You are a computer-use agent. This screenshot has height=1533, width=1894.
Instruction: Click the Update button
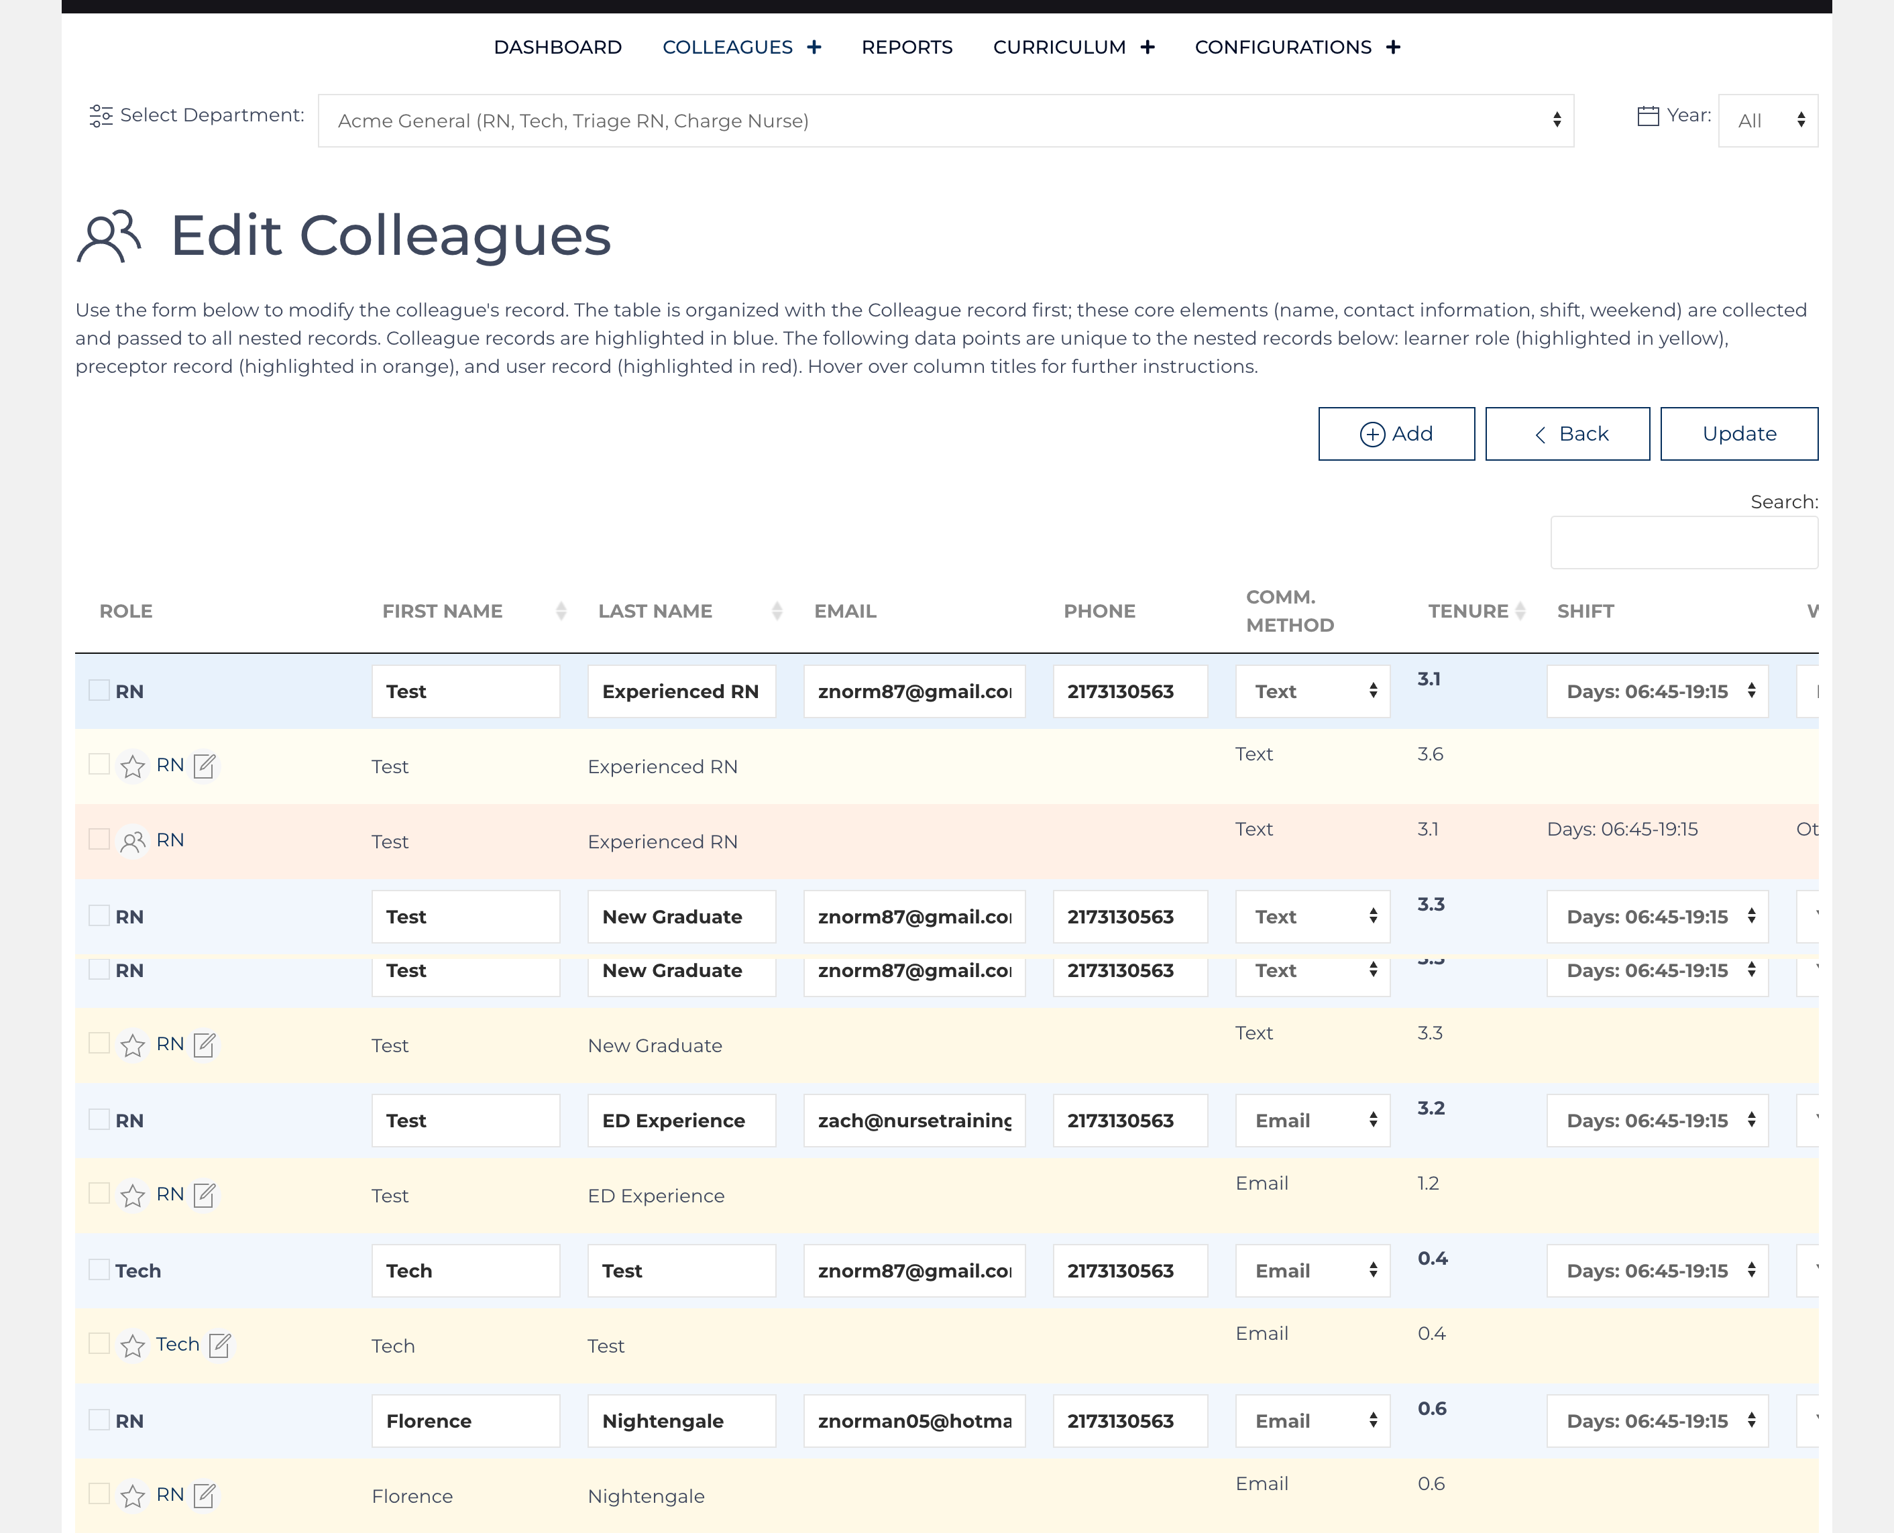[x=1738, y=434]
